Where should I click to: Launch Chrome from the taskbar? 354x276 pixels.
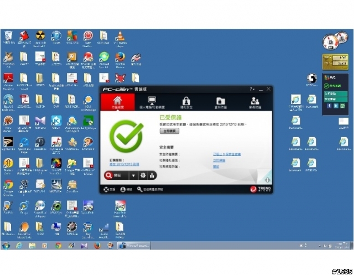(58, 246)
